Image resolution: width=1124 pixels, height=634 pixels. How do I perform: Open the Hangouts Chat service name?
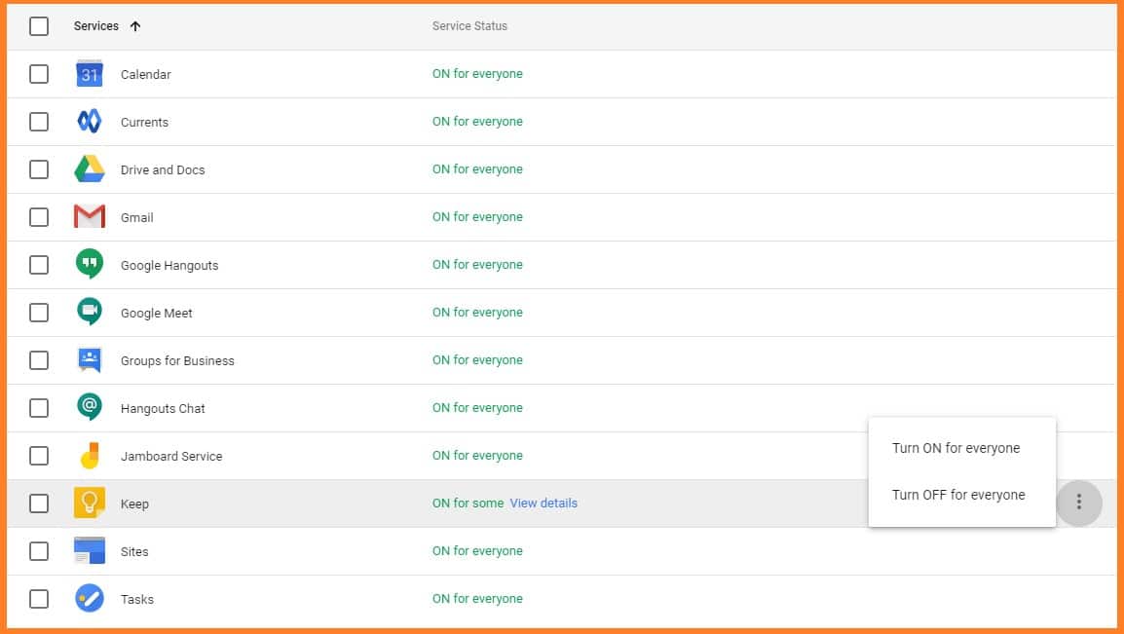tap(163, 408)
